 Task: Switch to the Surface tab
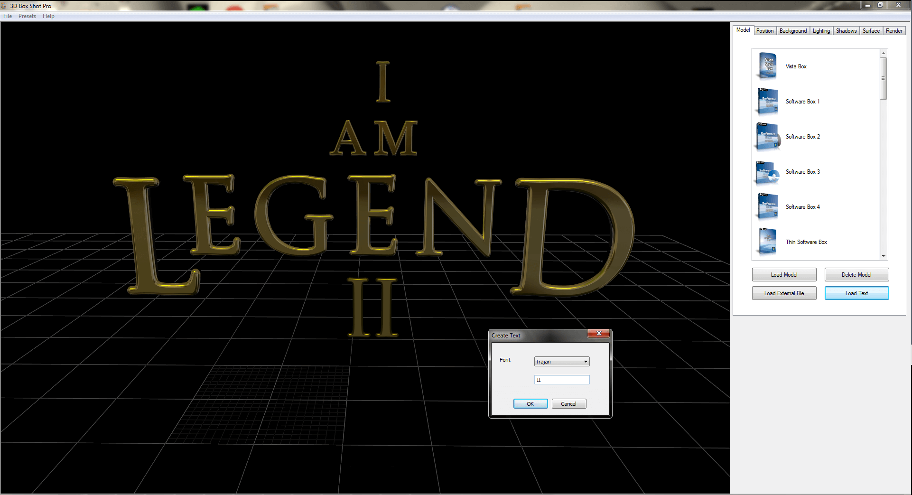[x=871, y=31]
